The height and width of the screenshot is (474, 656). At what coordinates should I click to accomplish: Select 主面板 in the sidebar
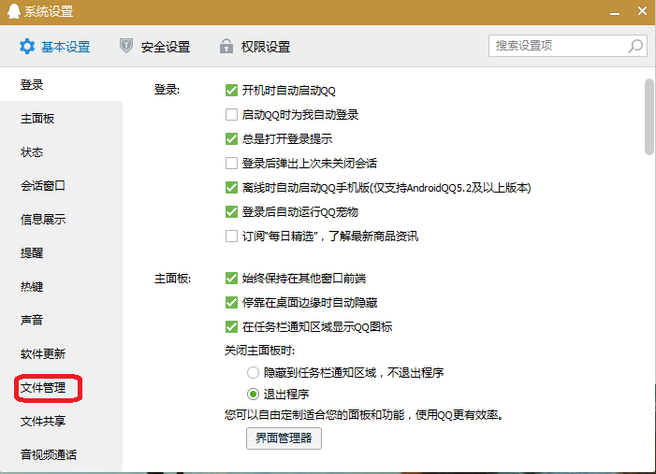(61, 119)
